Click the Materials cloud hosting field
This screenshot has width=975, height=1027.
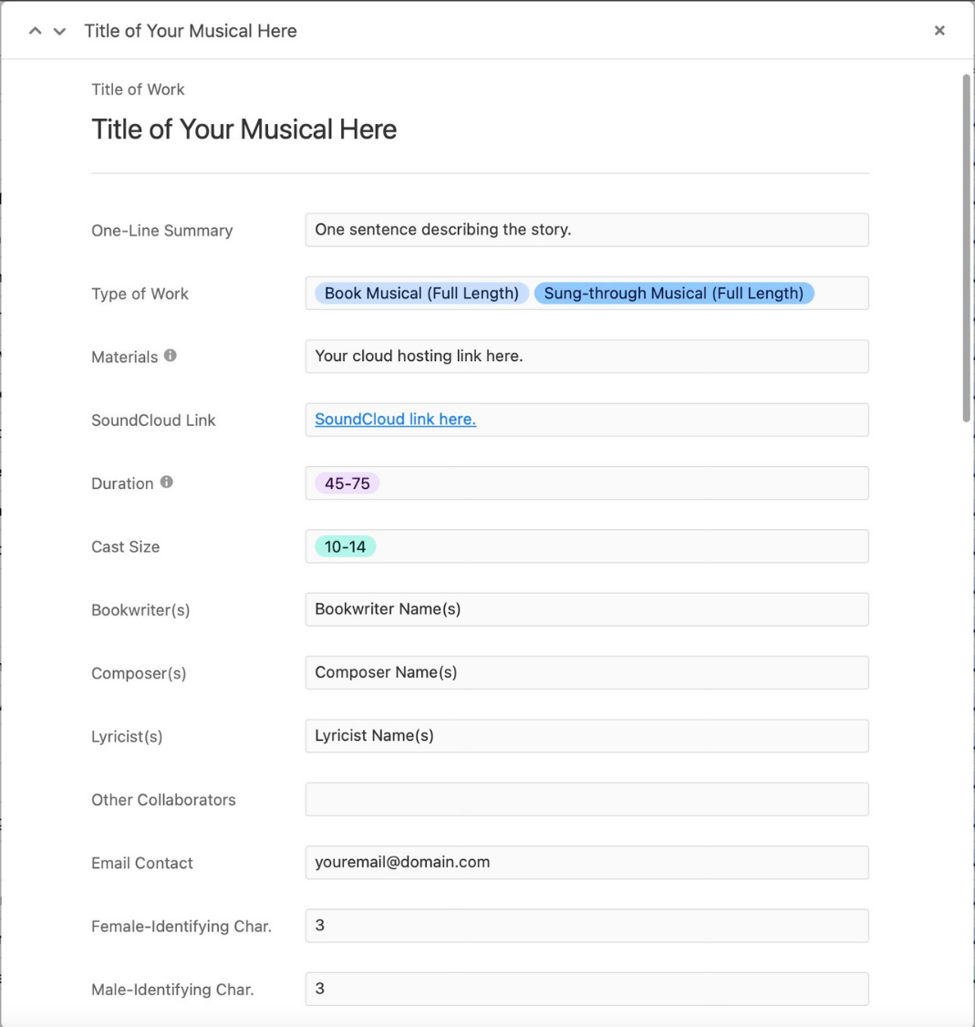pyautogui.click(x=586, y=357)
